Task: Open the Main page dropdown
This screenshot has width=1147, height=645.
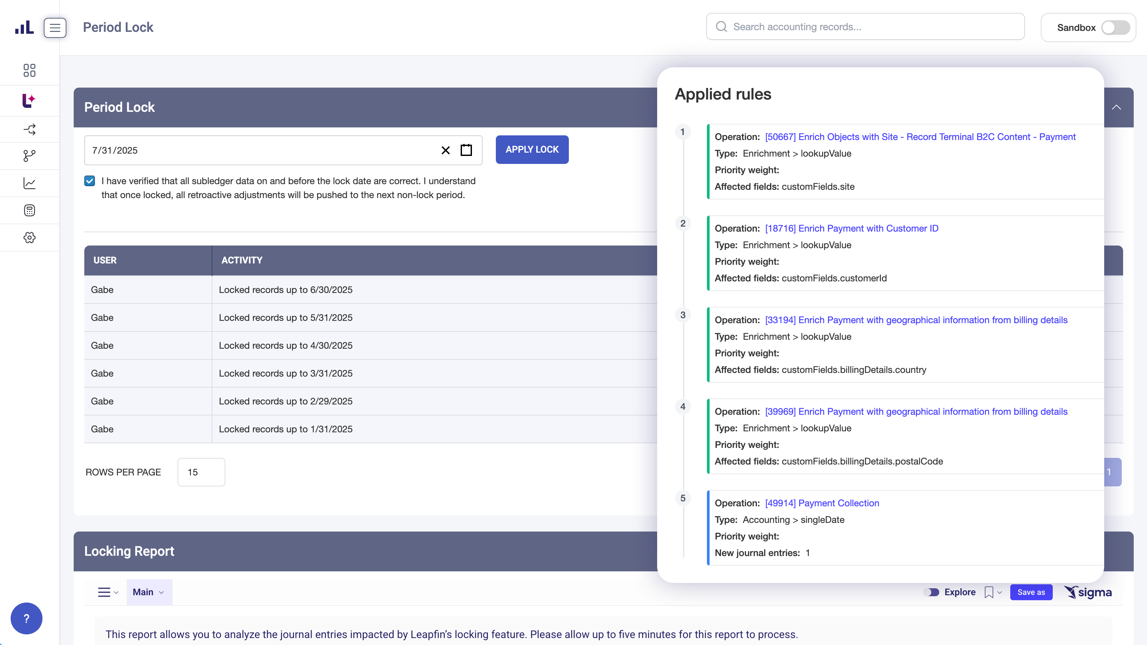Action: 149,592
